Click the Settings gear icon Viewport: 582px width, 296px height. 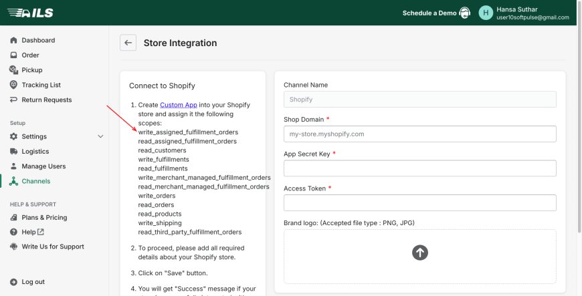click(14, 136)
